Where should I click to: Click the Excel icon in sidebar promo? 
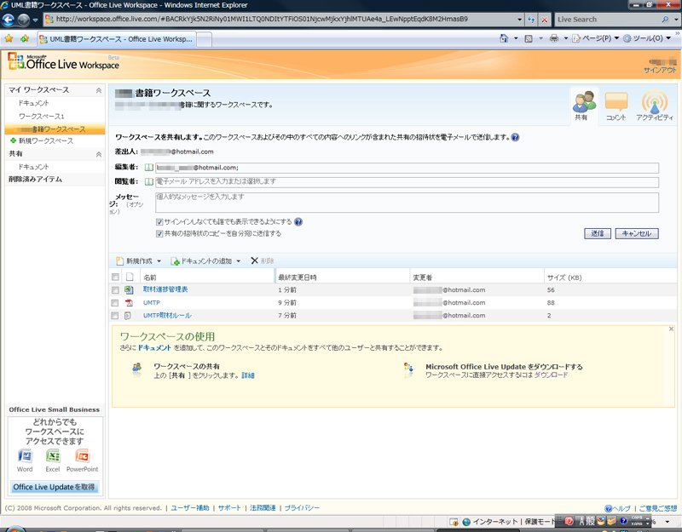pos(53,456)
